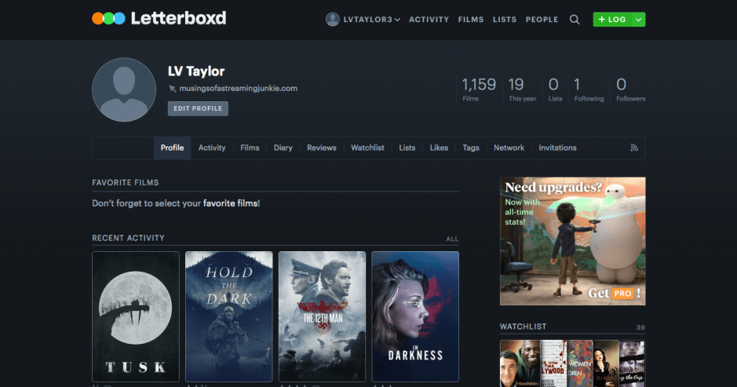This screenshot has width=737, height=387.
Task: Open the Watchlist tab
Action: pos(367,148)
